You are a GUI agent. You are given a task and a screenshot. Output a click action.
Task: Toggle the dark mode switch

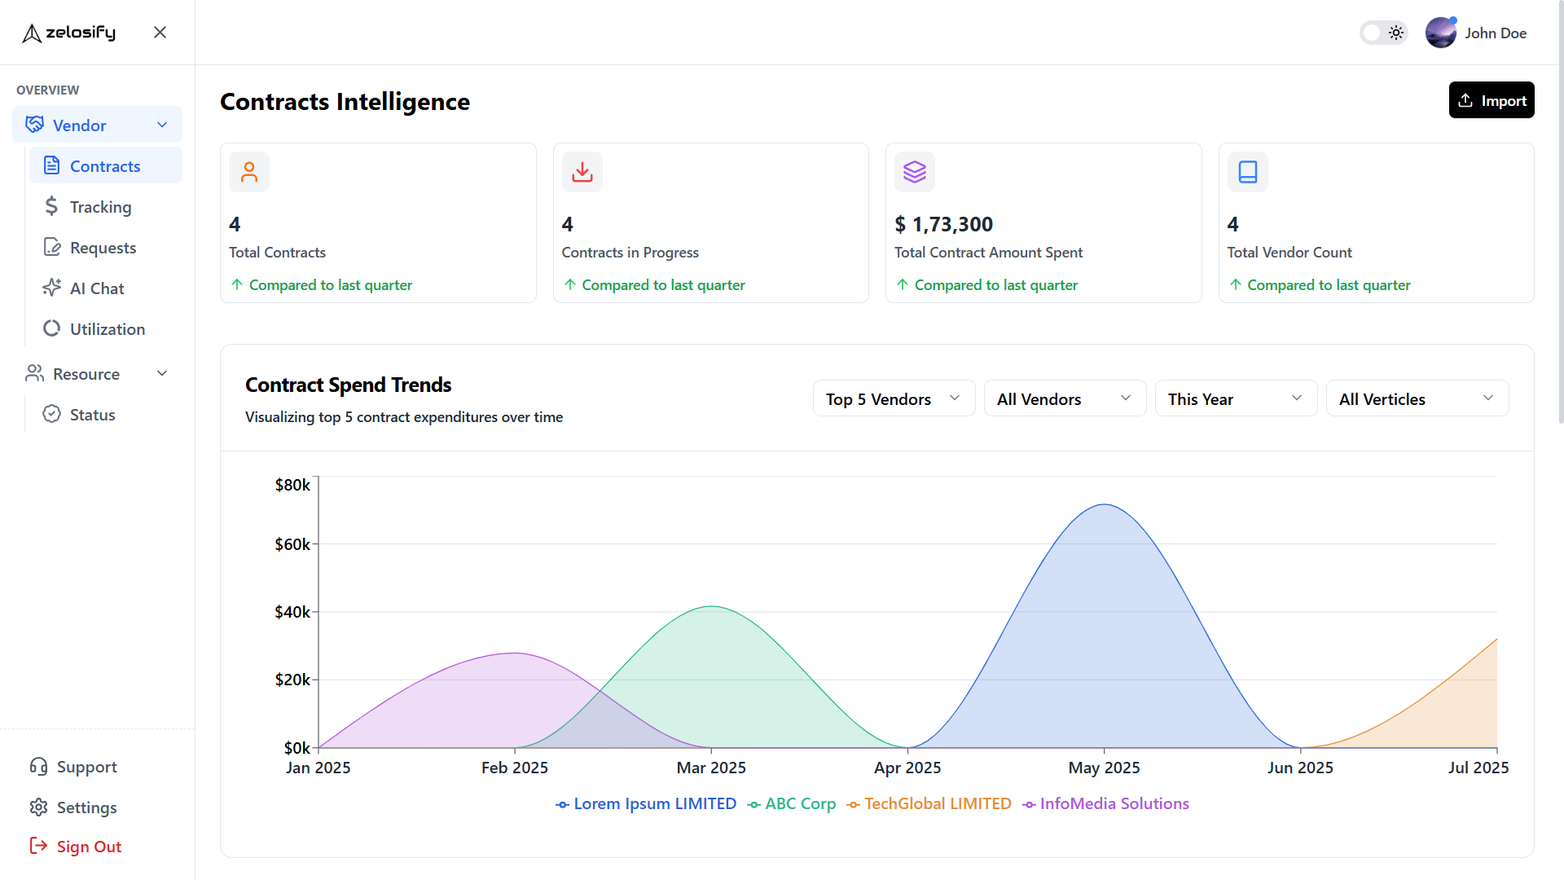click(x=1382, y=33)
